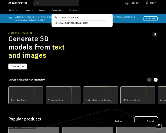Advance industry carousel with next arrow
Viewport: 166px width, 133px height.
tap(155, 80)
